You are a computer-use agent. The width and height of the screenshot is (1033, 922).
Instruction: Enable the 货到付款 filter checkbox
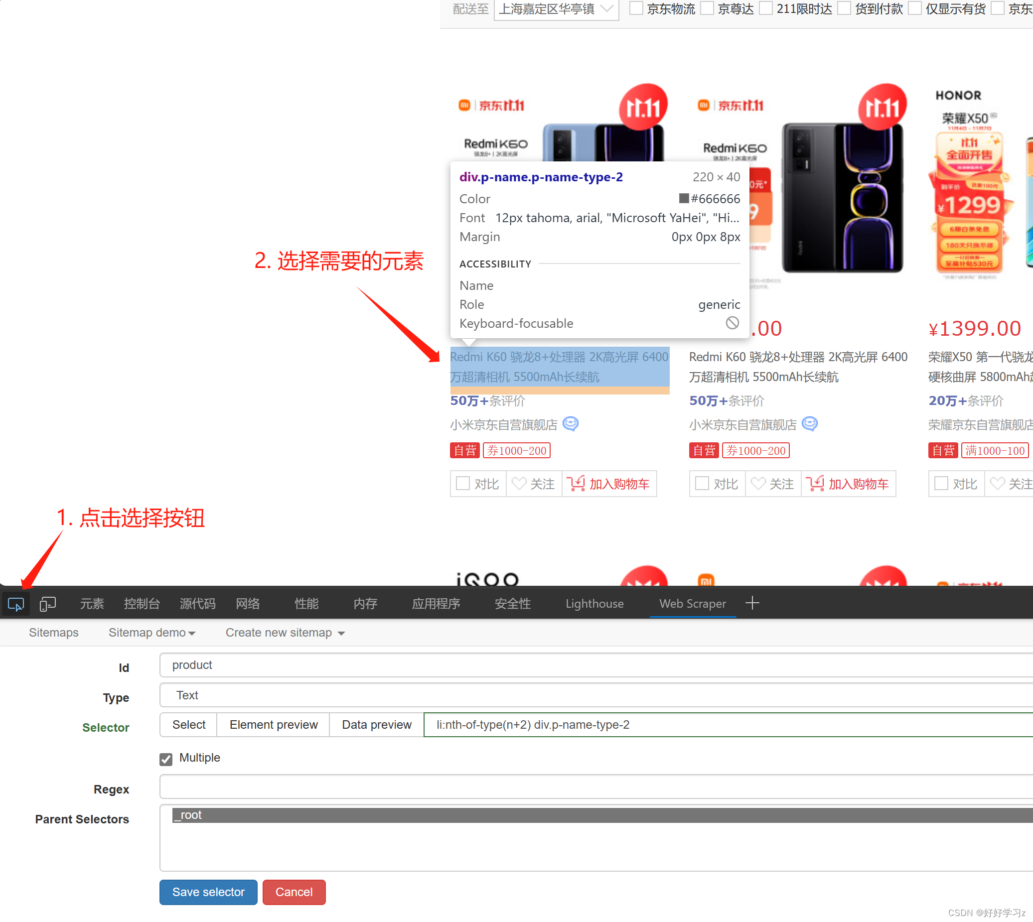pos(844,8)
